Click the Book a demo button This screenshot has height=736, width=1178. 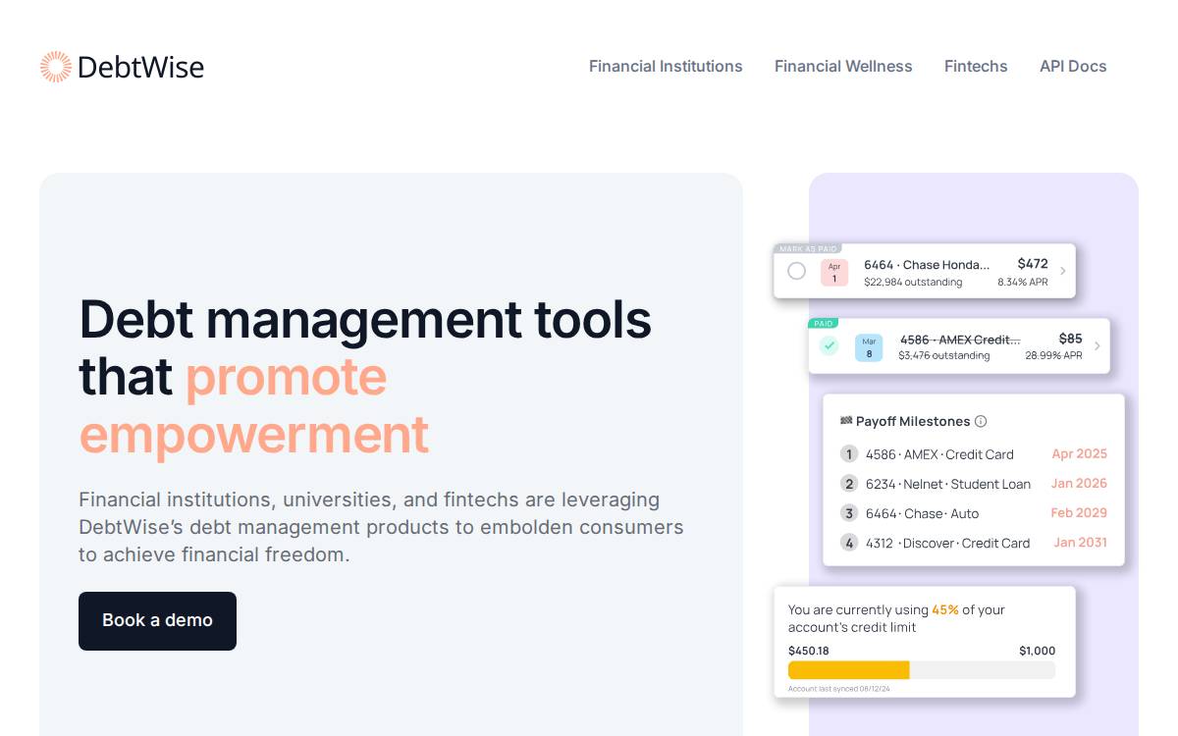point(157,620)
